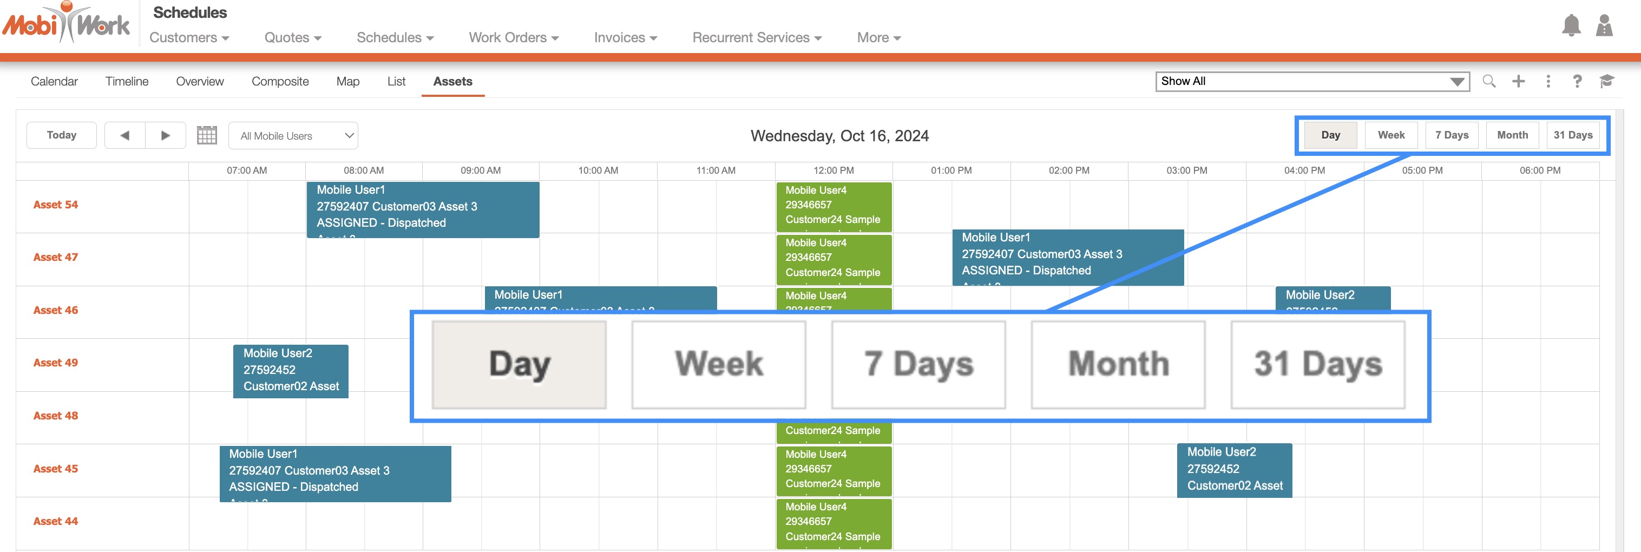Advance to next day with right arrow

pyautogui.click(x=166, y=136)
